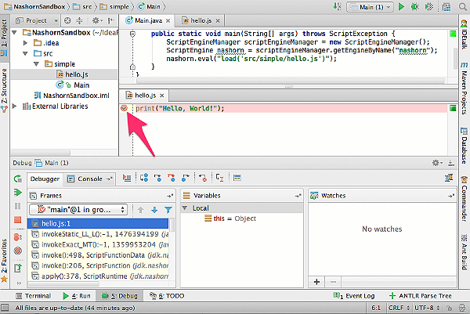Click the Debug bug icon in top toolbar

[415, 6]
